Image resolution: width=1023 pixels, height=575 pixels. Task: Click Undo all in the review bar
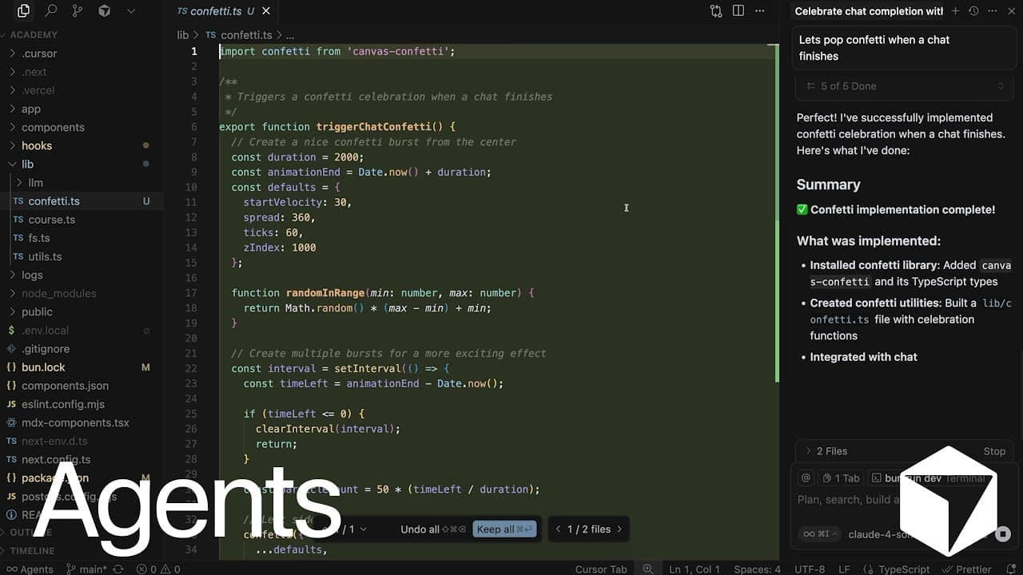433,529
